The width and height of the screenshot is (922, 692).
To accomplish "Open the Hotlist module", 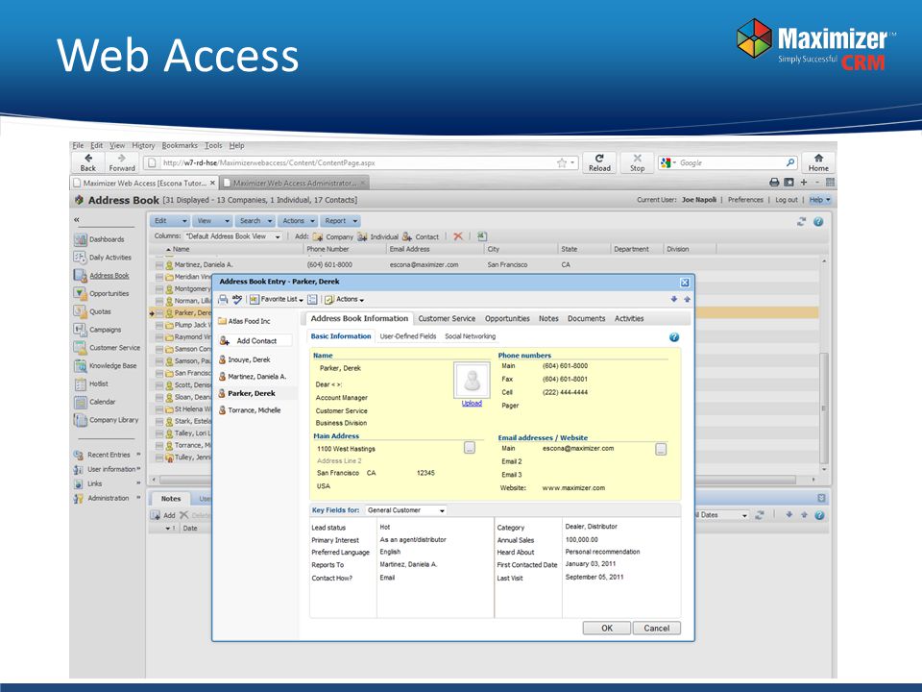I will pos(91,383).
